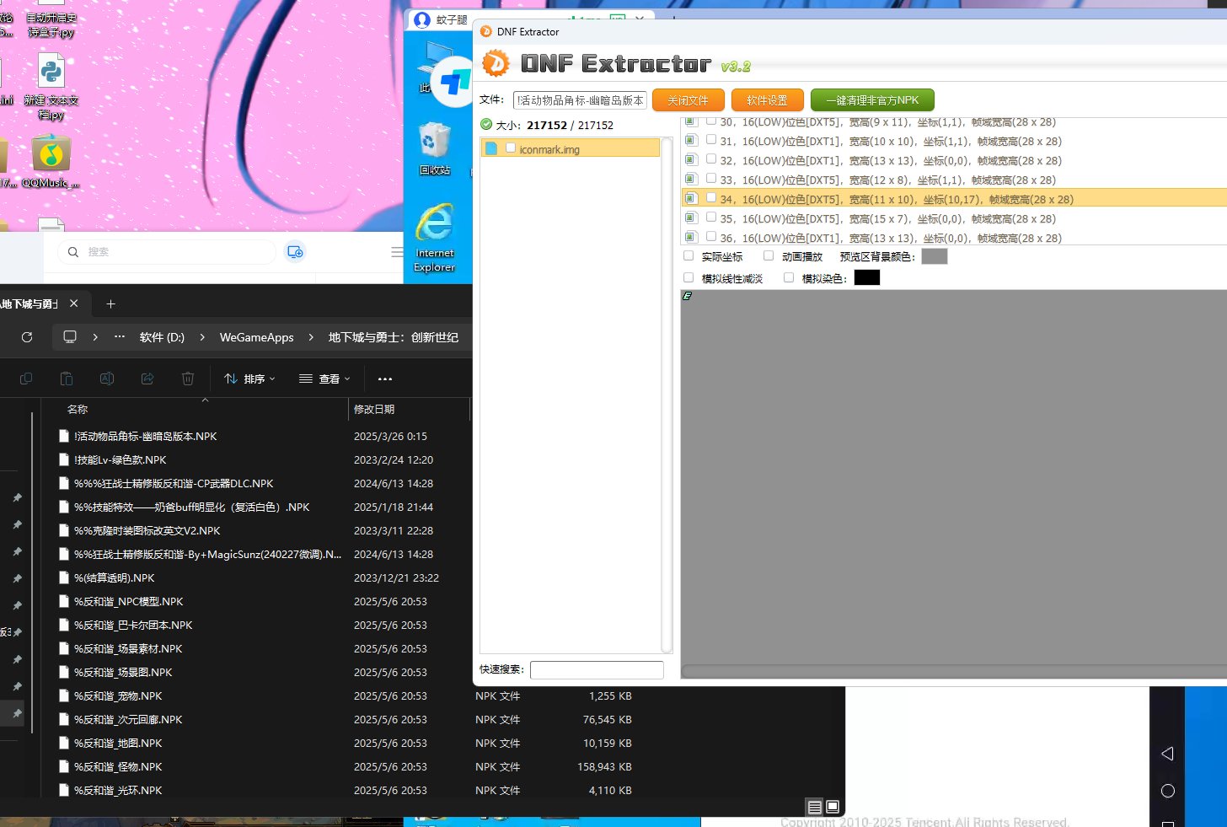
Task: Expand chevron after 软件 (D:) in address bar
Action: 202,337
